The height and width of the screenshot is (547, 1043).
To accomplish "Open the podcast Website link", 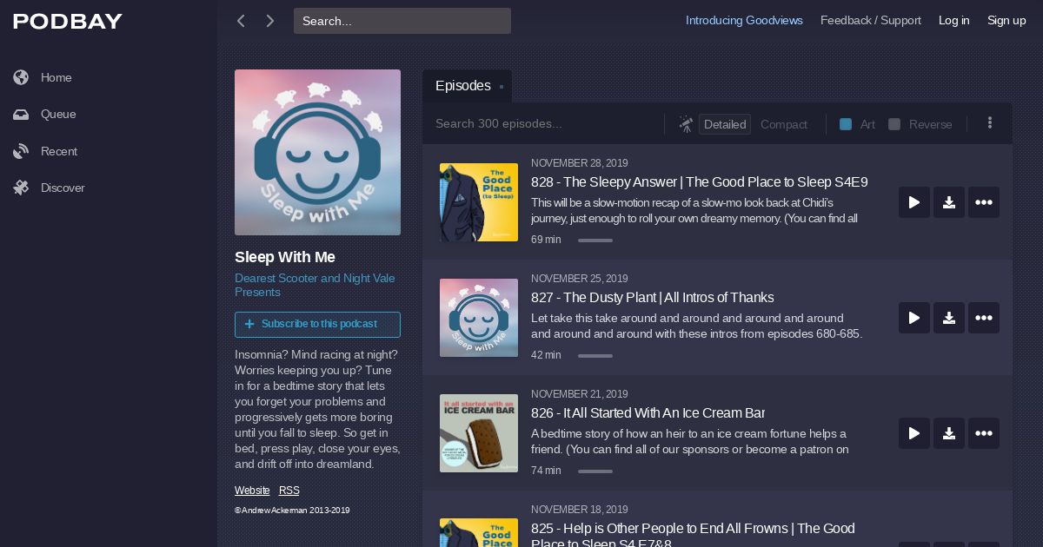I will click(252, 491).
